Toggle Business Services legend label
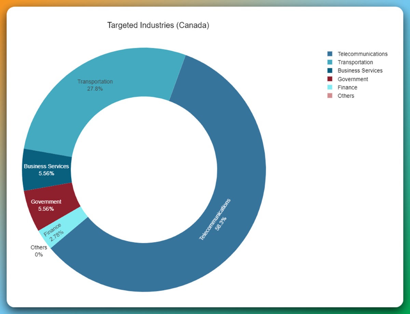The height and width of the screenshot is (314, 410). click(x=360, y=71)
